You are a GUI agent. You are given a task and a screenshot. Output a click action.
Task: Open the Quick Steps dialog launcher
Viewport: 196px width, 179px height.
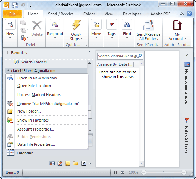point(86,45)
